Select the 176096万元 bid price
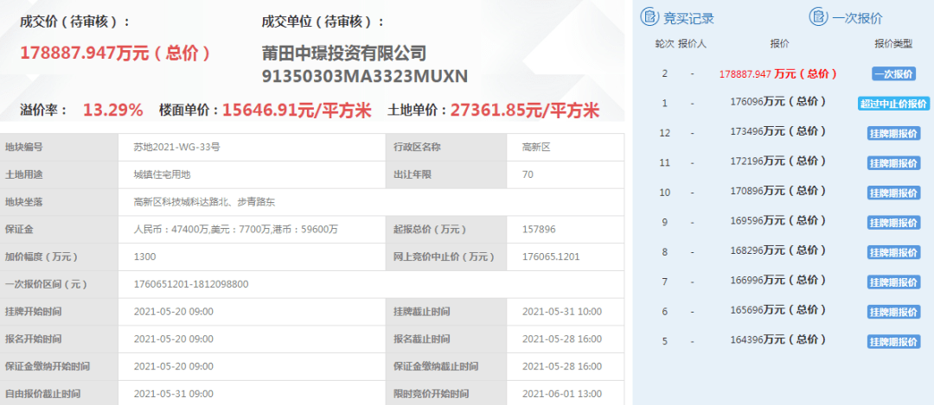Viewport: 934px width, 405px height. pos(778,102)
